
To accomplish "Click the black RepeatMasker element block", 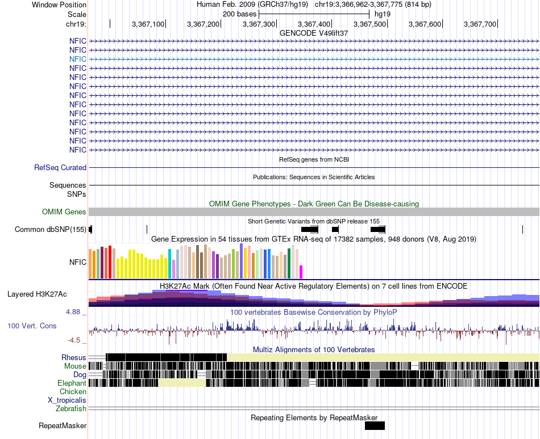I will click(x=375, y=425).
